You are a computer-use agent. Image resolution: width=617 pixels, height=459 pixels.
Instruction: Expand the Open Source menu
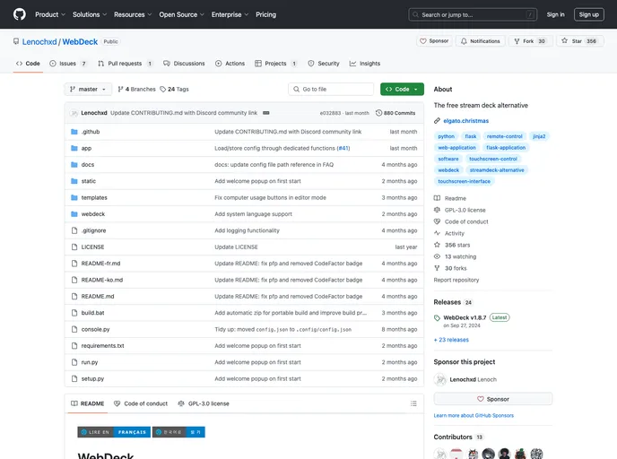coord(181,14)
